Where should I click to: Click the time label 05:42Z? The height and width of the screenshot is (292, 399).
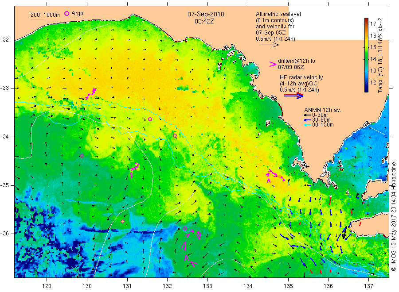point(204,22)
